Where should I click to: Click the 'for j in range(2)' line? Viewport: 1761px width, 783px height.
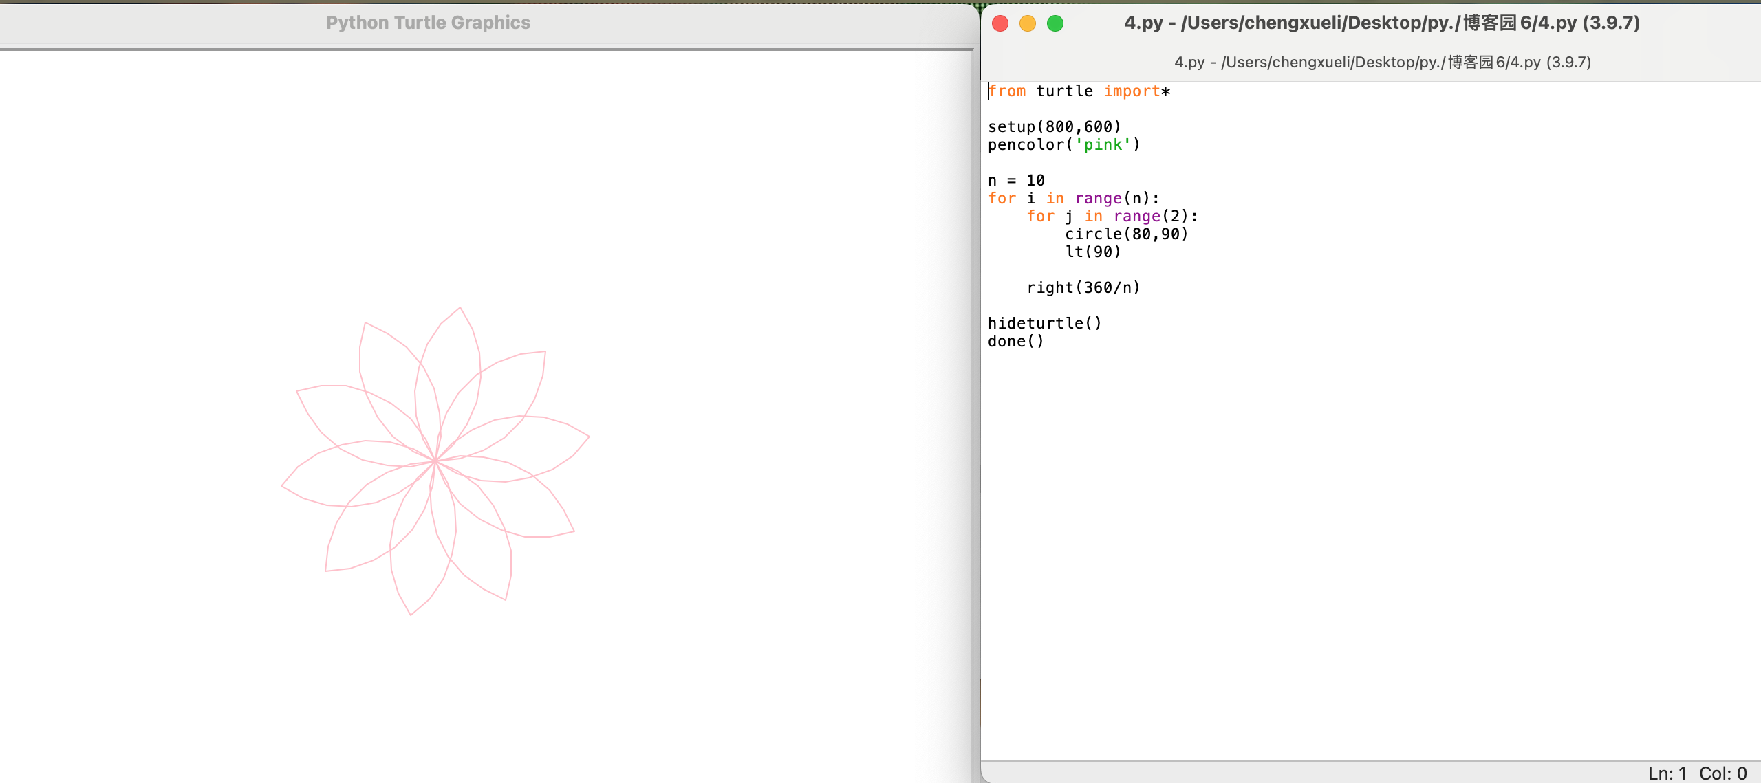tap(1112, 216)
